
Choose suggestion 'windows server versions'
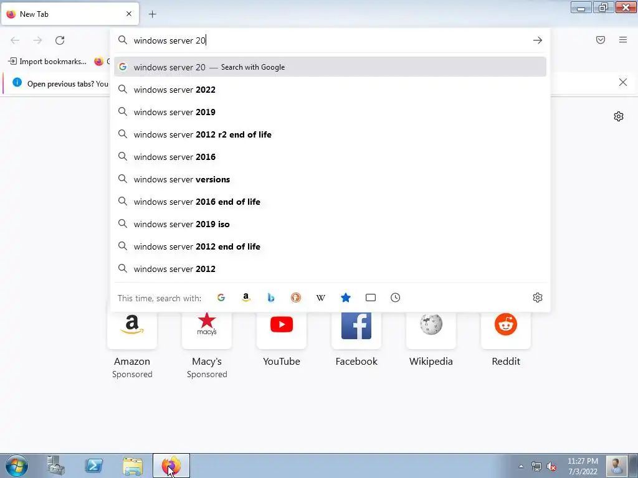tap(330, 179)
